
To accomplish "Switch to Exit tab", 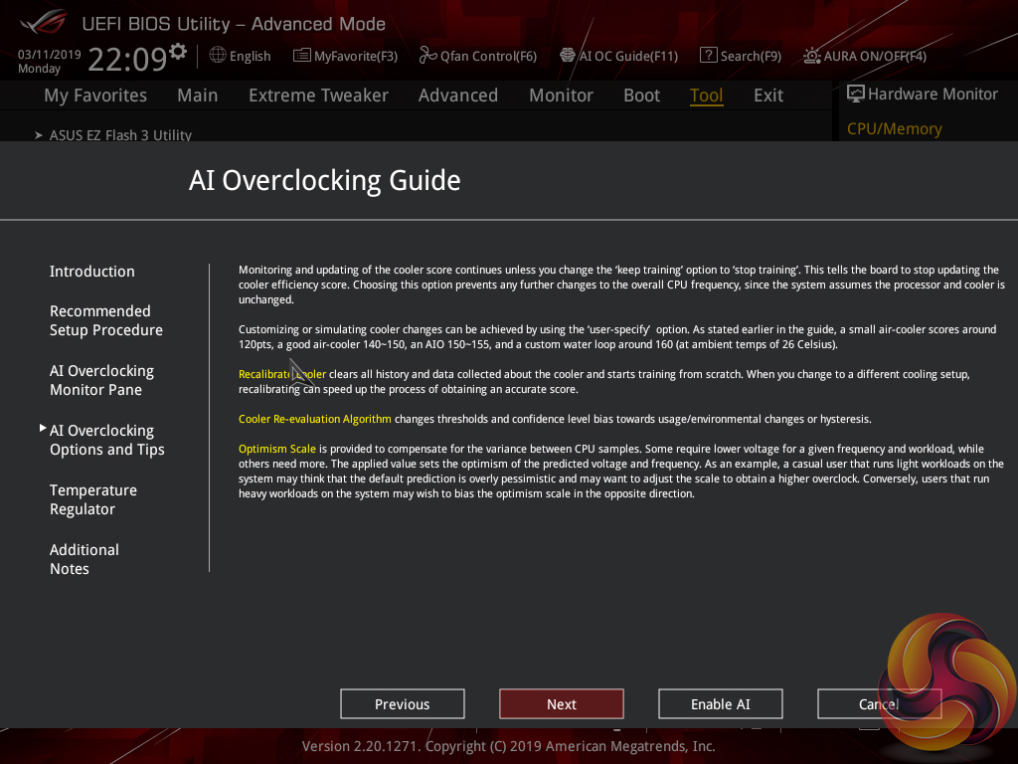I will pyautogui.click(x=768, y=95).
